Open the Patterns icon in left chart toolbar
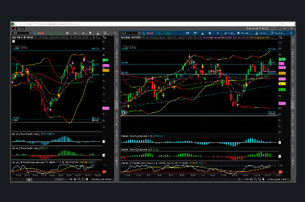305x202 pixels. pos(105,33)
